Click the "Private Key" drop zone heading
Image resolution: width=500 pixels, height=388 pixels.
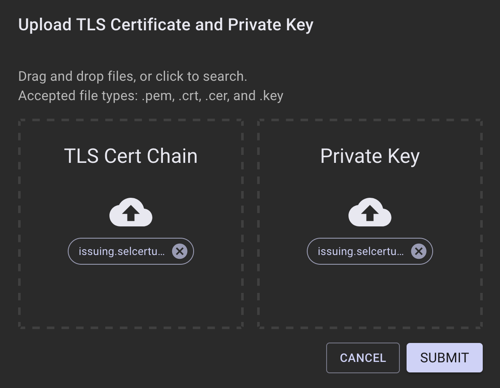pos(370,156)
